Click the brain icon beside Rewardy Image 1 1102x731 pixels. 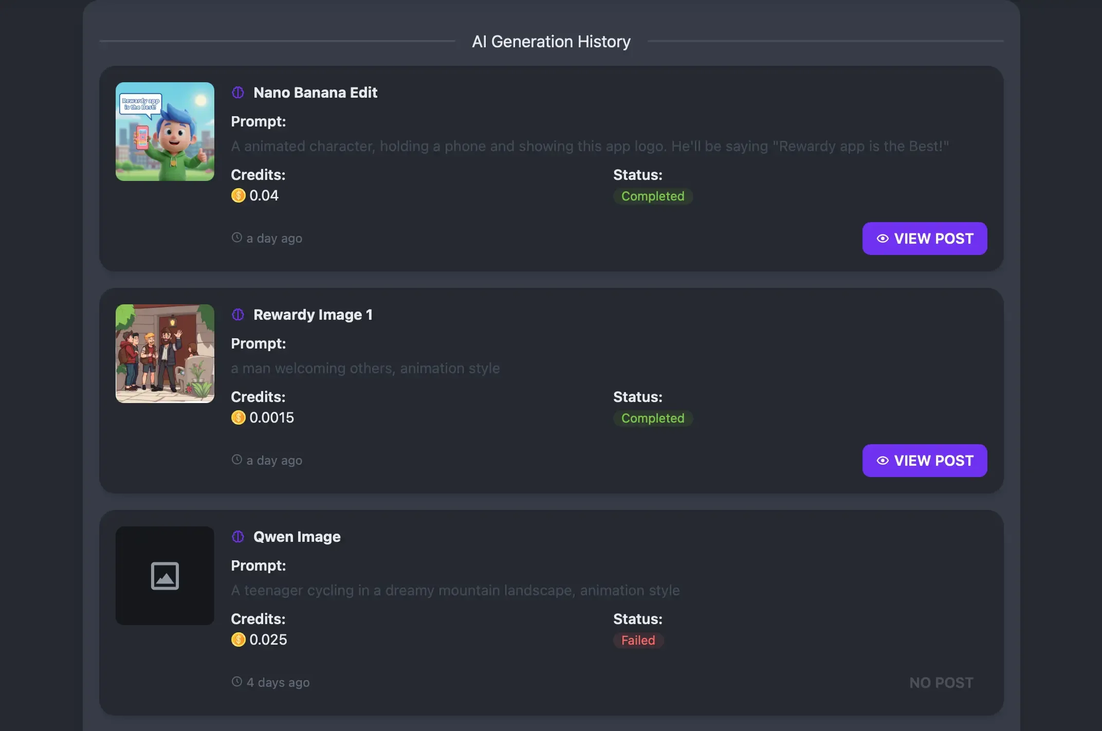point(237,314)
